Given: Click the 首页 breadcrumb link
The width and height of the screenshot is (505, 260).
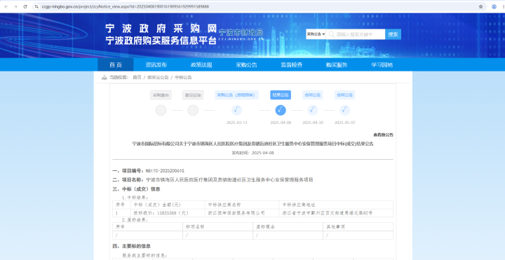Looking at the screenshot, I should (x=137, y=77).
